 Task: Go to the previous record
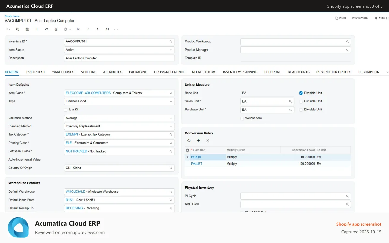[x=88, y=29]
